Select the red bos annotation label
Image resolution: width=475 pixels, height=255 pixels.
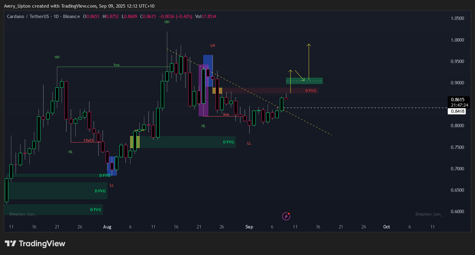click(226, 114)
